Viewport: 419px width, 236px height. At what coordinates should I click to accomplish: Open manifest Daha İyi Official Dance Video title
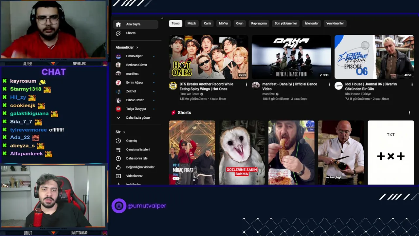click(289, 87)
